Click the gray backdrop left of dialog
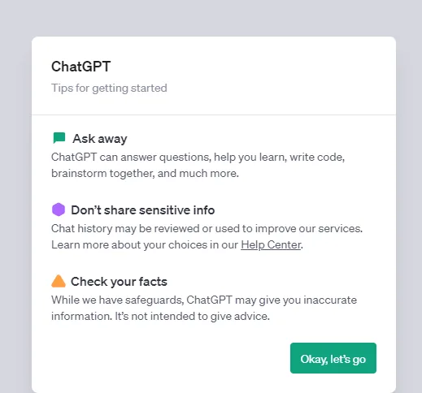The width and height of the screenshot is (422, 393). click(15, 214)
